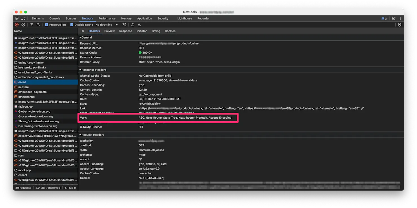Show the Preview tab of request
417x208 pixels.
click(x=109, y=31)
